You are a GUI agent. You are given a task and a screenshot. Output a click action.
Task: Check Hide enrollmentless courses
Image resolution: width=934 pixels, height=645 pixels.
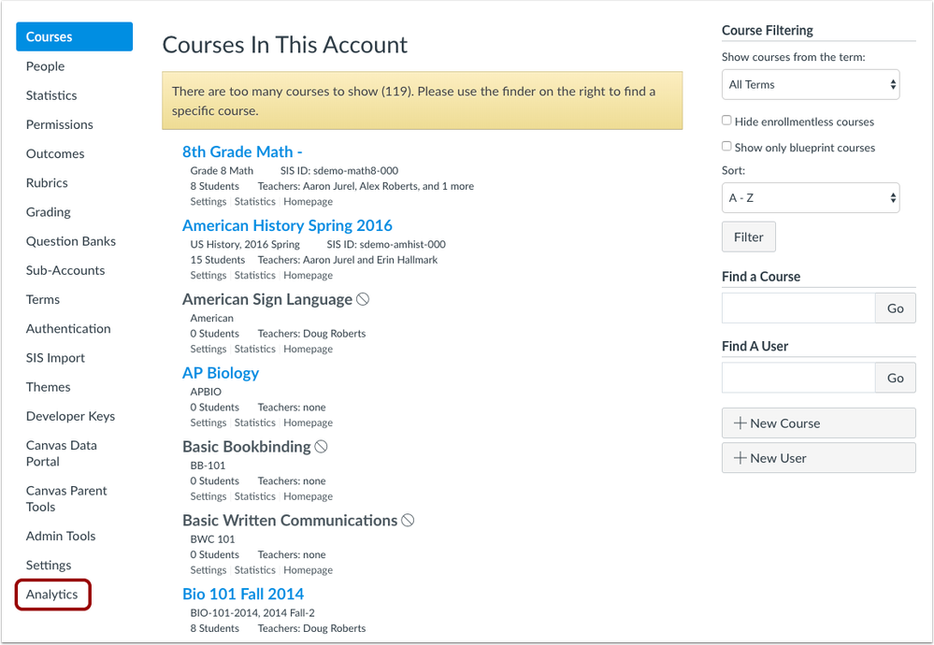click(726, 121)
